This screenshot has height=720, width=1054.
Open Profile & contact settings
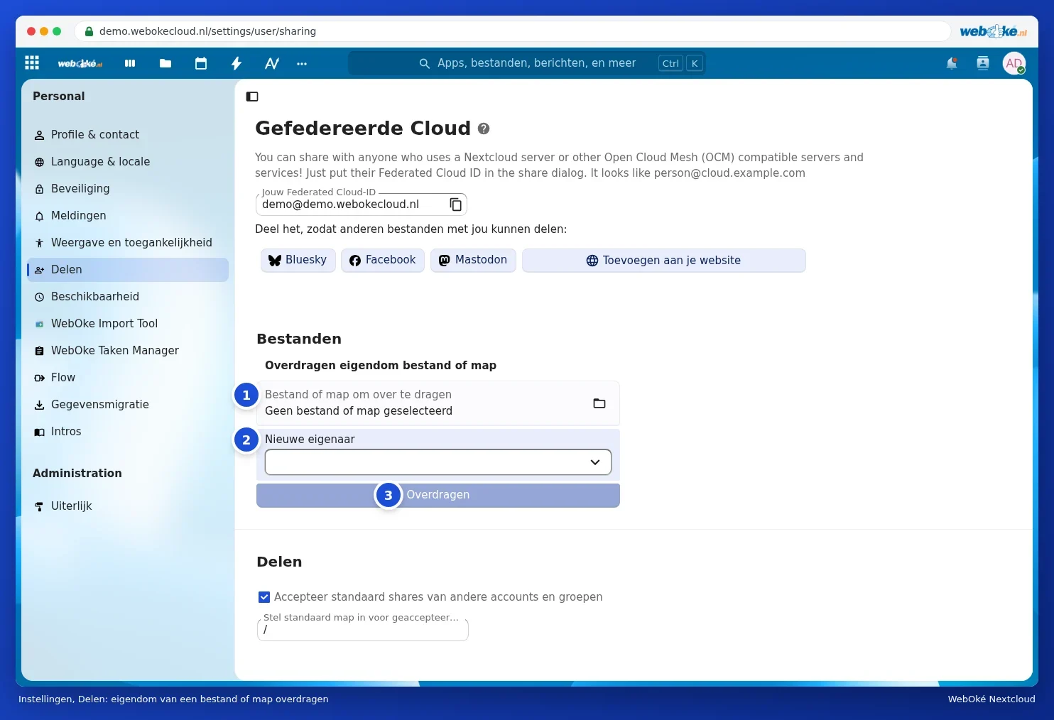pos(128,135)
